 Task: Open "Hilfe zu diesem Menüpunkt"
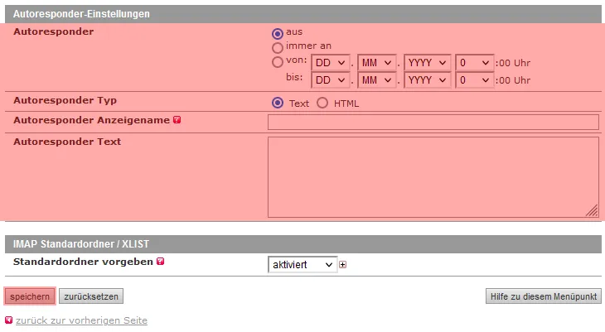tap(543, 296)
